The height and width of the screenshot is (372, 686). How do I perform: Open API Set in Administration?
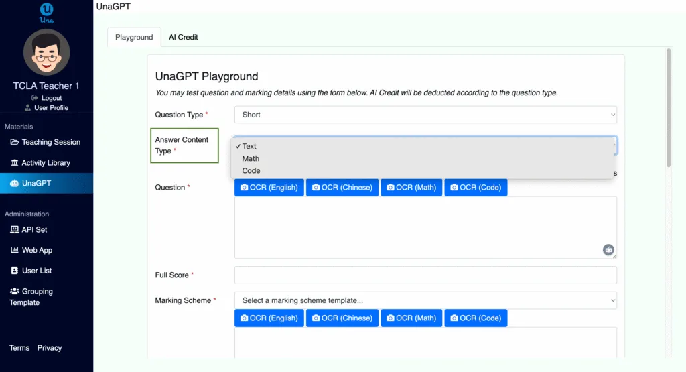(34, 230)
